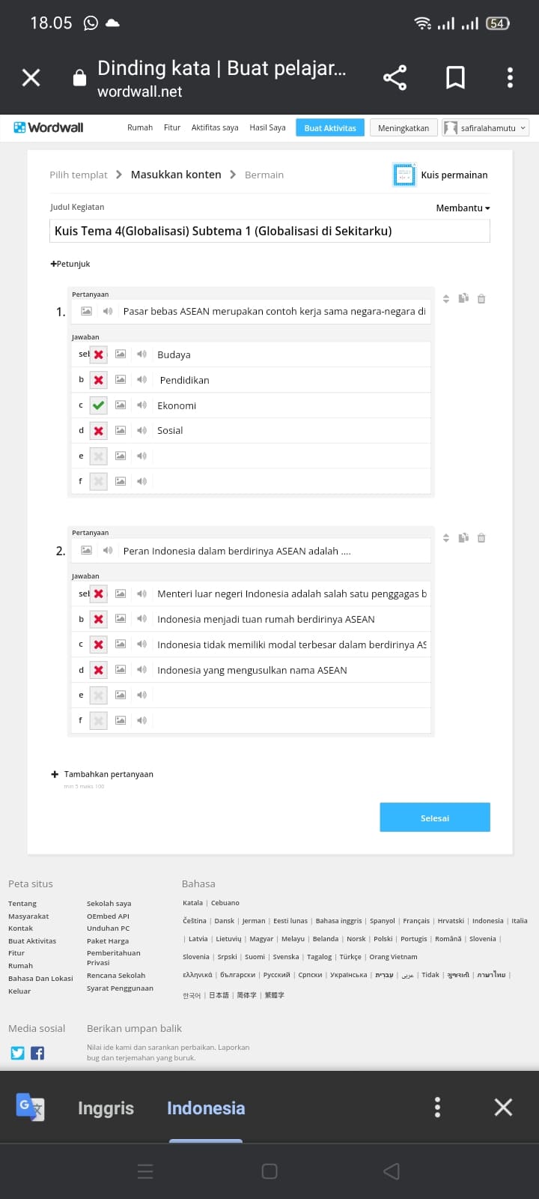Expand the +Petunjuk instructions section
Screen dimensions: 539x1199
click(70, 264)
